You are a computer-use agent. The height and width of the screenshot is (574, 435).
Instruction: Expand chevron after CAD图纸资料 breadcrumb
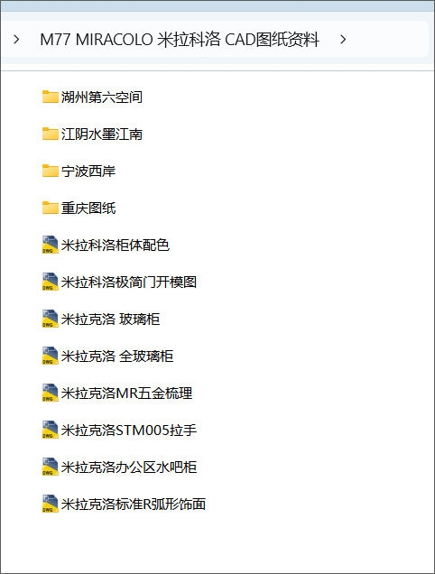343,39
